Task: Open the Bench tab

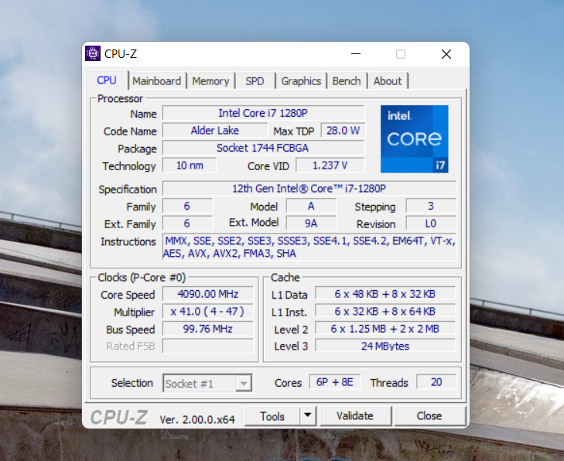Action: [347, 81]
